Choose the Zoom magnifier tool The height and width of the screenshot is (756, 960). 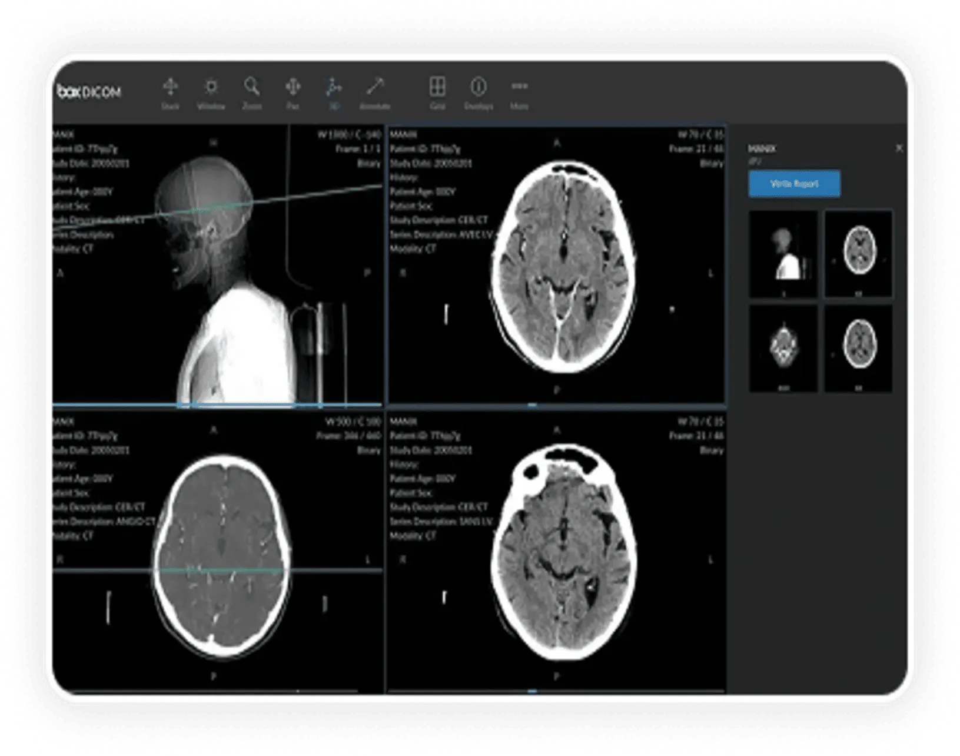click(x=252, y=94)
